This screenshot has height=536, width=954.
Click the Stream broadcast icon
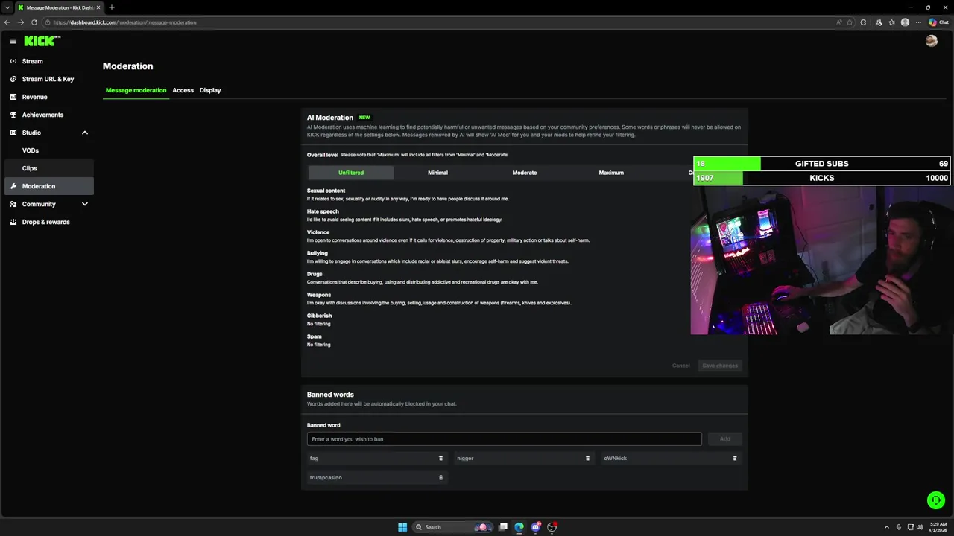[13, 61]
